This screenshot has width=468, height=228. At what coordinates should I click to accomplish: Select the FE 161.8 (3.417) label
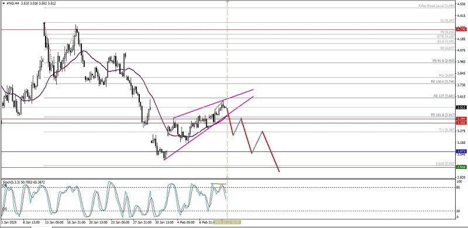tap(443, 115)
